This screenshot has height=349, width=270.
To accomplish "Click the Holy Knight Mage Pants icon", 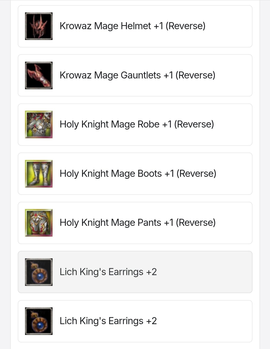I will point(39,223).
